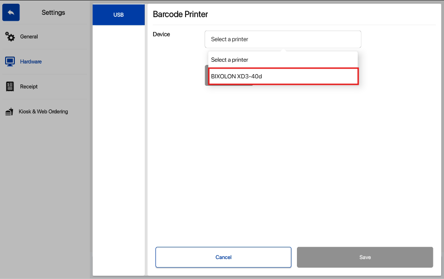The image size is (444, 279).
Task: Open the Kiosk & Web Ordering label
Action: (x=43, y=112)
